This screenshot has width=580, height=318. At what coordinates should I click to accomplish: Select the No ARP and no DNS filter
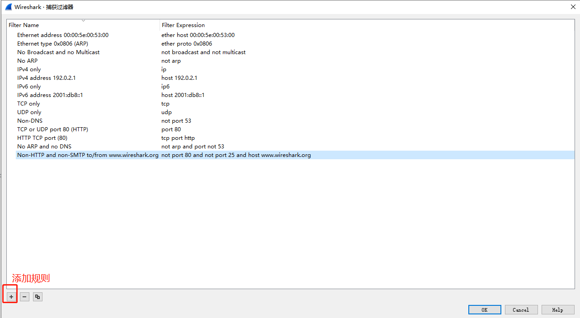point(44,147)
